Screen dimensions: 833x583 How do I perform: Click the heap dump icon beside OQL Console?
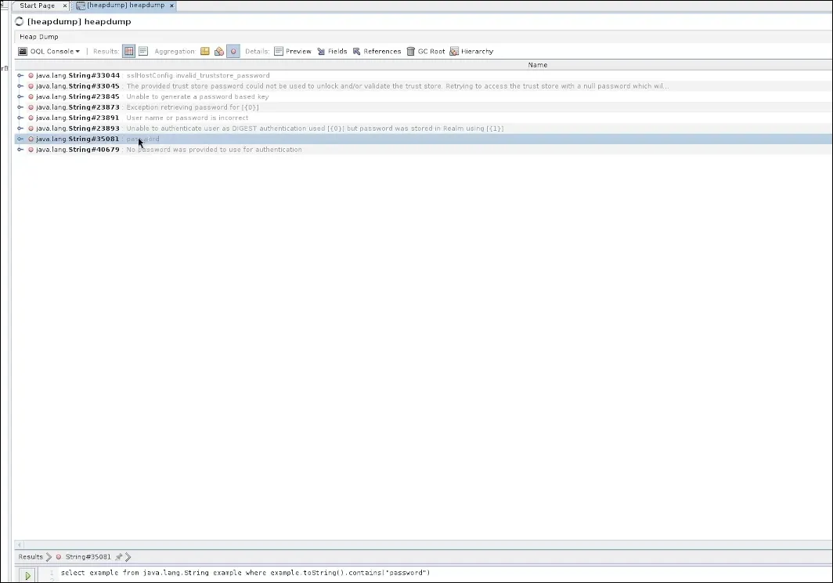click(23, 52)
